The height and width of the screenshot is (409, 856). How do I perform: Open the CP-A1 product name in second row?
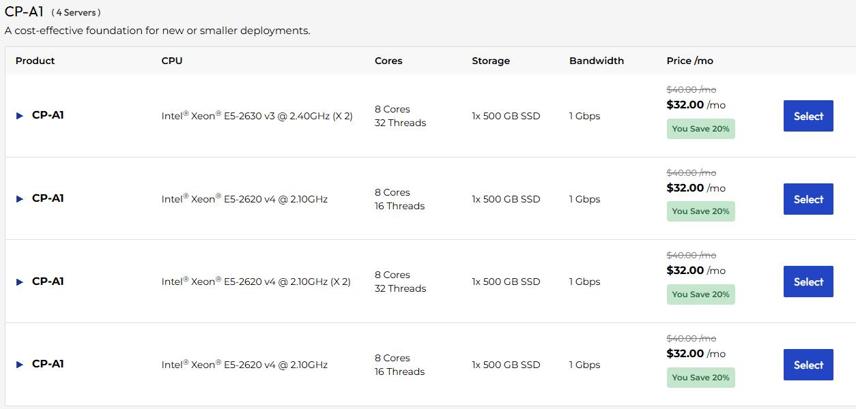click(x=48, y=198)
